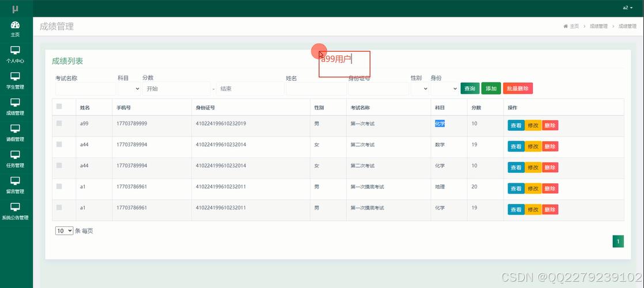
Task: Open the 性别 filter dropdown
Action: coord(420,88)
